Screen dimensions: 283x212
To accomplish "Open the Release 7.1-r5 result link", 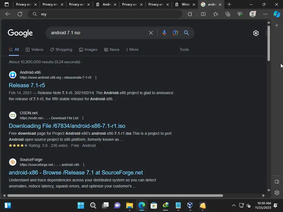I will click(27, 85).
